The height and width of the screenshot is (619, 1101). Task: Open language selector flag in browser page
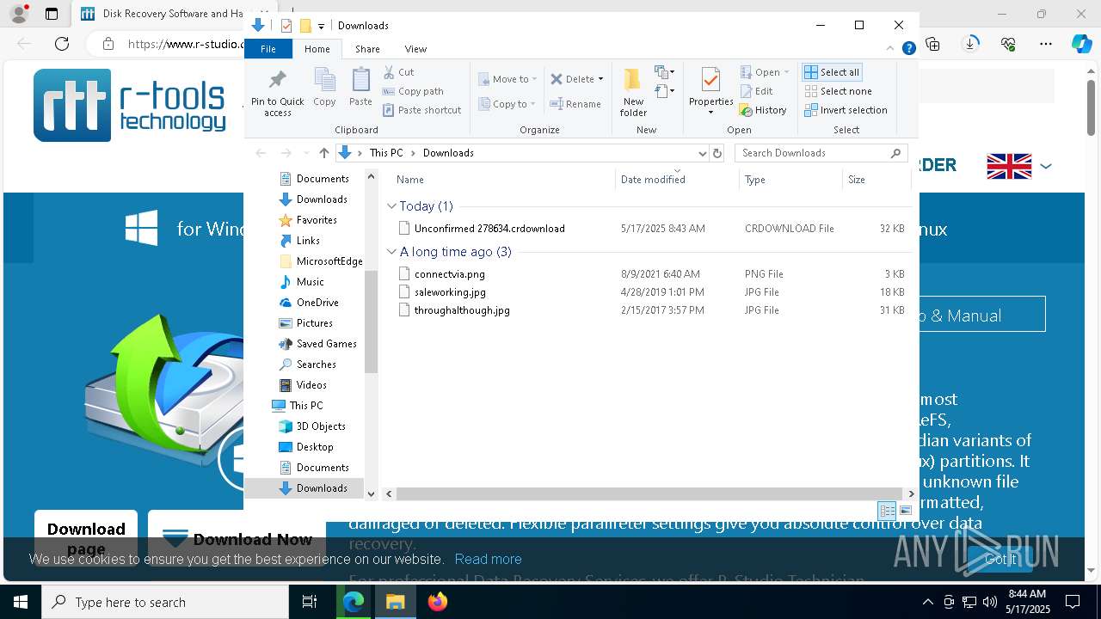[x=1009, y=166]
